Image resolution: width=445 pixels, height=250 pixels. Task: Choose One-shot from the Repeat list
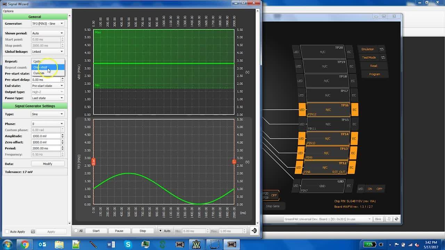41,67
